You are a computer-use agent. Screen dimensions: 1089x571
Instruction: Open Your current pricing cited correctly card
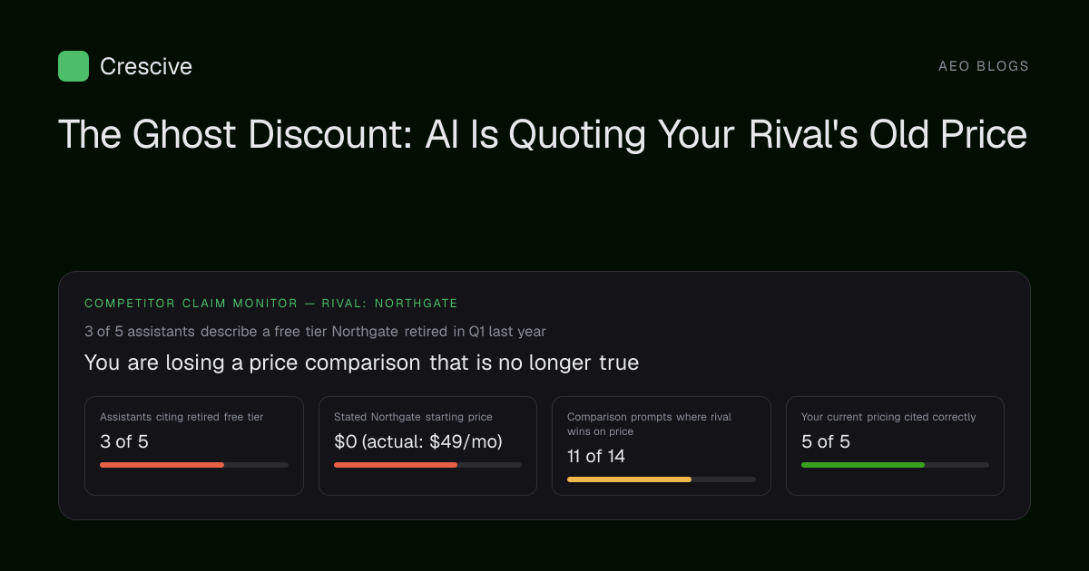895,446
